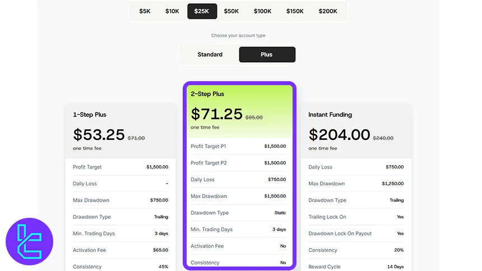
Task: Switch to the $50K account size
Action: (x=231, y=11)
